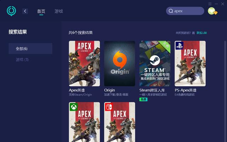Switch to the 游戏 tab
Screen dimensions: 227x142
pos(59,11)
